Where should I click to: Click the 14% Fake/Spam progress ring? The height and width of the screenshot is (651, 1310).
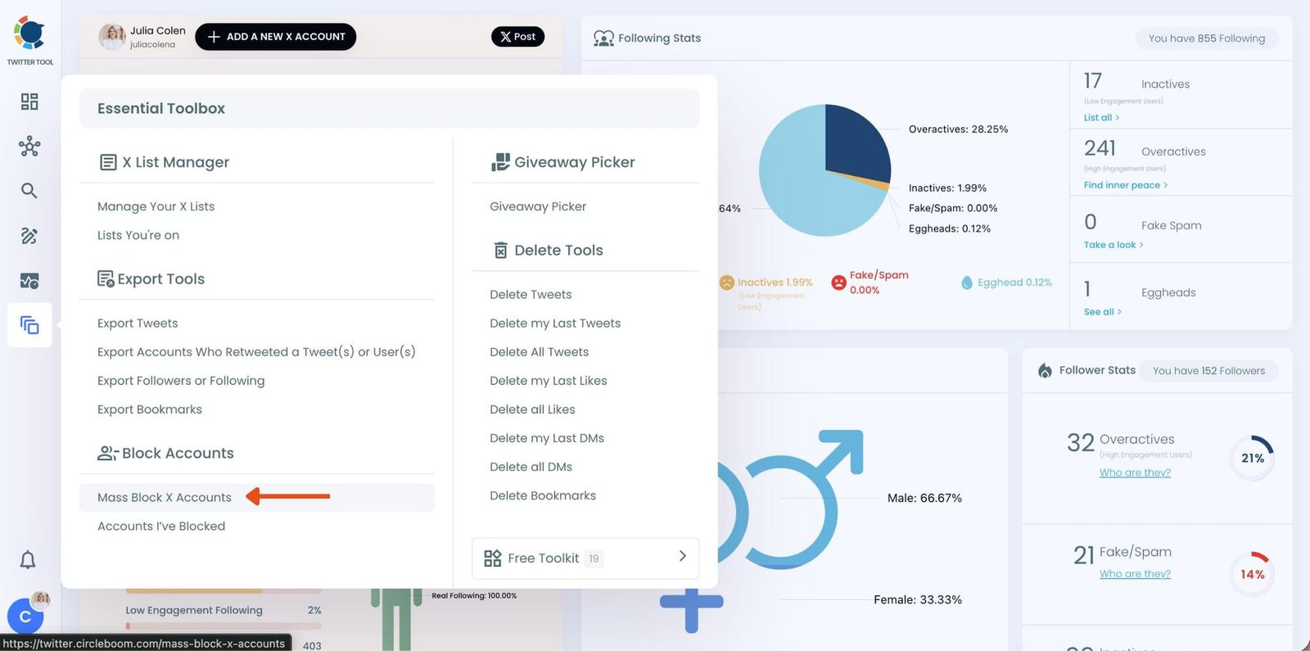[x=1253, y=575]
